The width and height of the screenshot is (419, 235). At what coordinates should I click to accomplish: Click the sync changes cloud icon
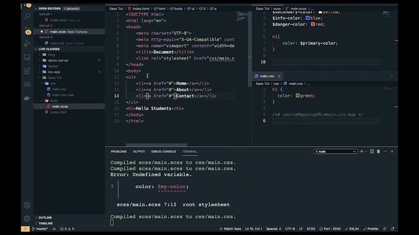[54, 228]
